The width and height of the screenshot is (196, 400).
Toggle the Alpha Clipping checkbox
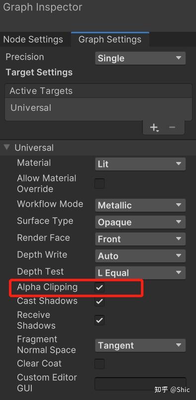point(99,288)
